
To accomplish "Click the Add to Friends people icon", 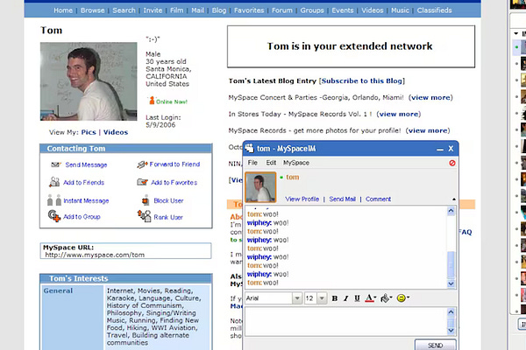I will point(54,182).
